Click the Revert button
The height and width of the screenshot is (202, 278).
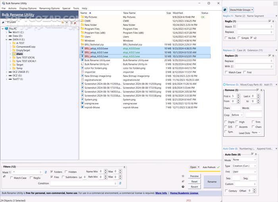click(194, 187)
